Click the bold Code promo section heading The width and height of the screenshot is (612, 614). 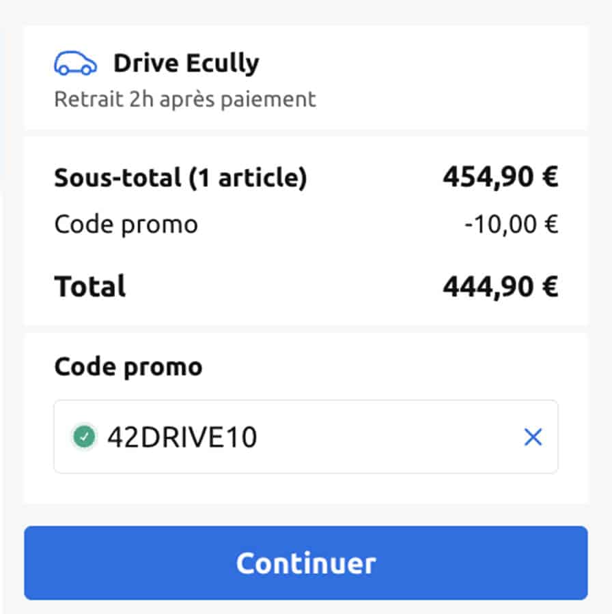click(x=128, y=367)
